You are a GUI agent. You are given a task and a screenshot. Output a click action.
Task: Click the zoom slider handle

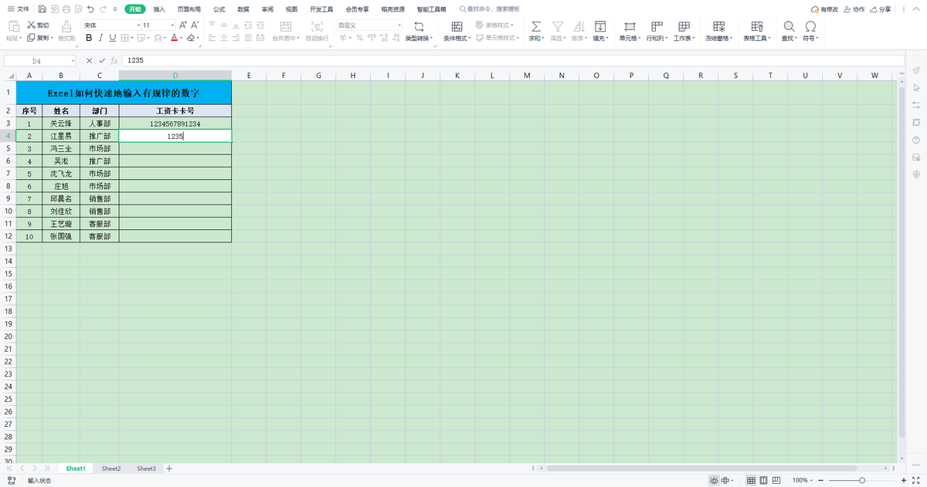click(x=862, y=480)
